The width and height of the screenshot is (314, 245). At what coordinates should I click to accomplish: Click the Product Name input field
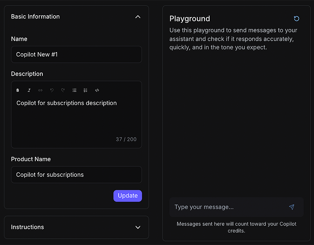[x=77, y=175]
